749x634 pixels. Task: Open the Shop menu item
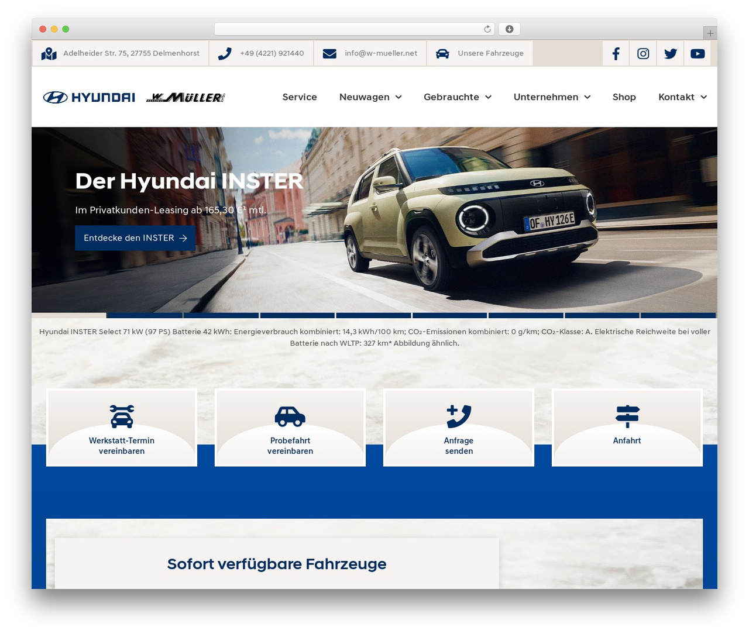pos(624,97)
